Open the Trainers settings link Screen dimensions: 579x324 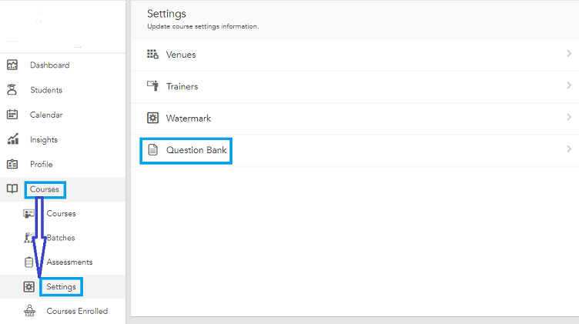tap(182, 86)
